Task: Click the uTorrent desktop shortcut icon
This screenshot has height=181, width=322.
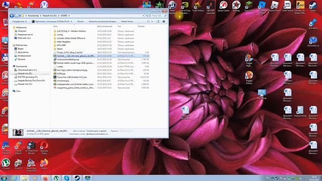Action: click(6, 163)
